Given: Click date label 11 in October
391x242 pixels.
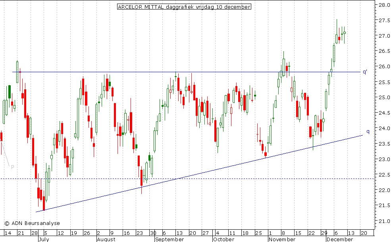Looking at the screenshot, I should click(x=232, y=233).
